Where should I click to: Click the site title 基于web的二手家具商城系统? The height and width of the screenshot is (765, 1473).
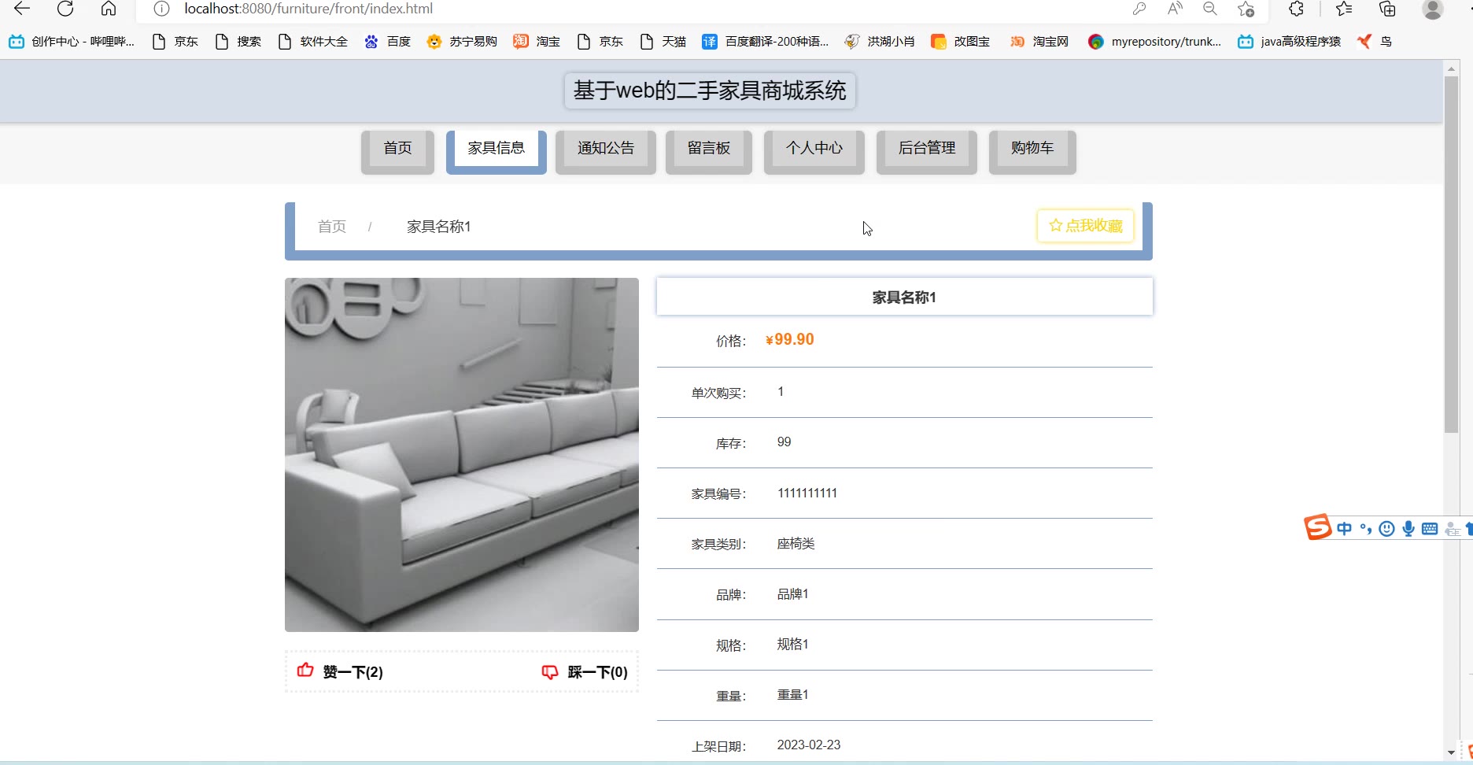[710, 91]
